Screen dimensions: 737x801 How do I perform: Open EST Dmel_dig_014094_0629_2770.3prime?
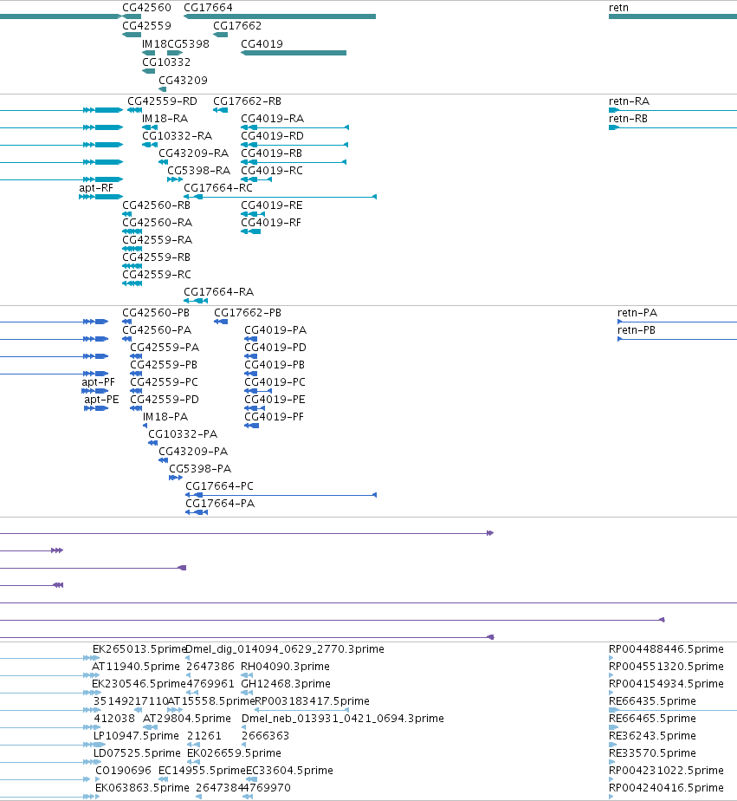click(x=285, y=649)
